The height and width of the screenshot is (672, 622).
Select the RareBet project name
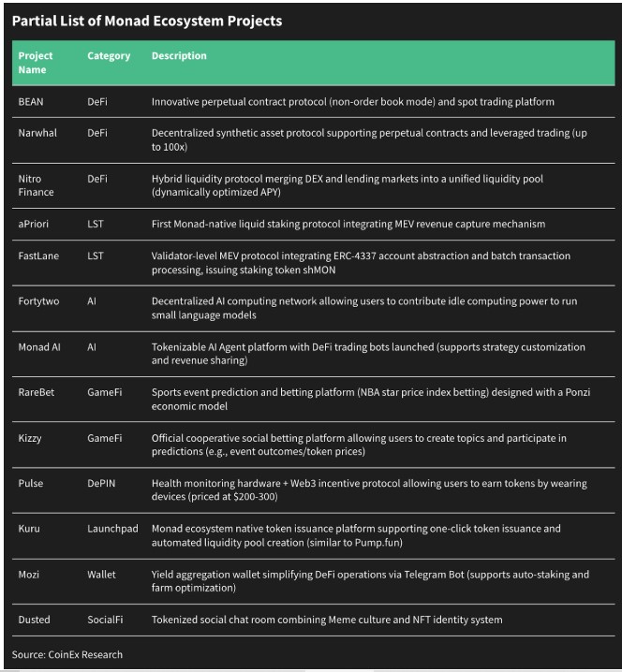point(36,392)
